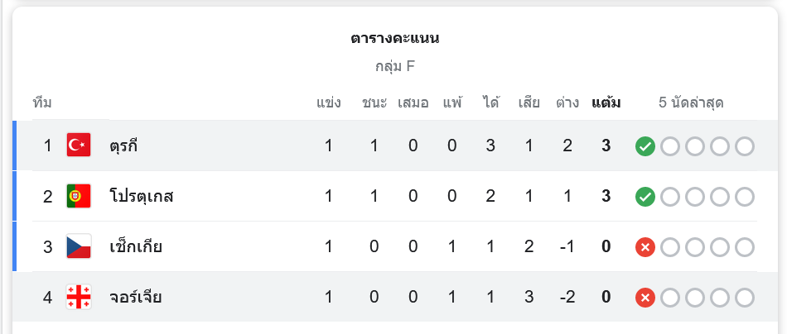
Task: Click the ต่าง goal difference header
Action: [567, 103]
